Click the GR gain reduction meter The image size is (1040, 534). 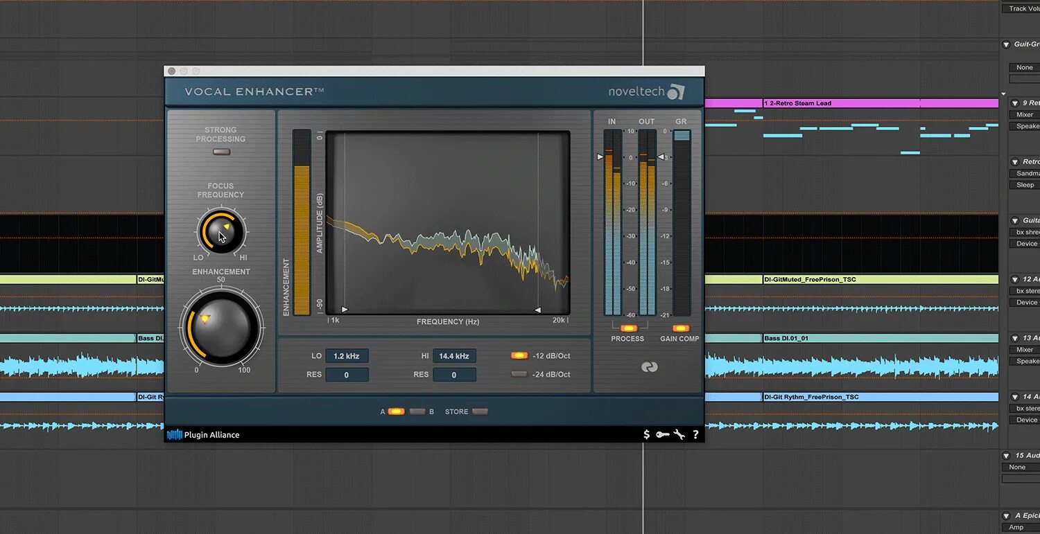682,222
